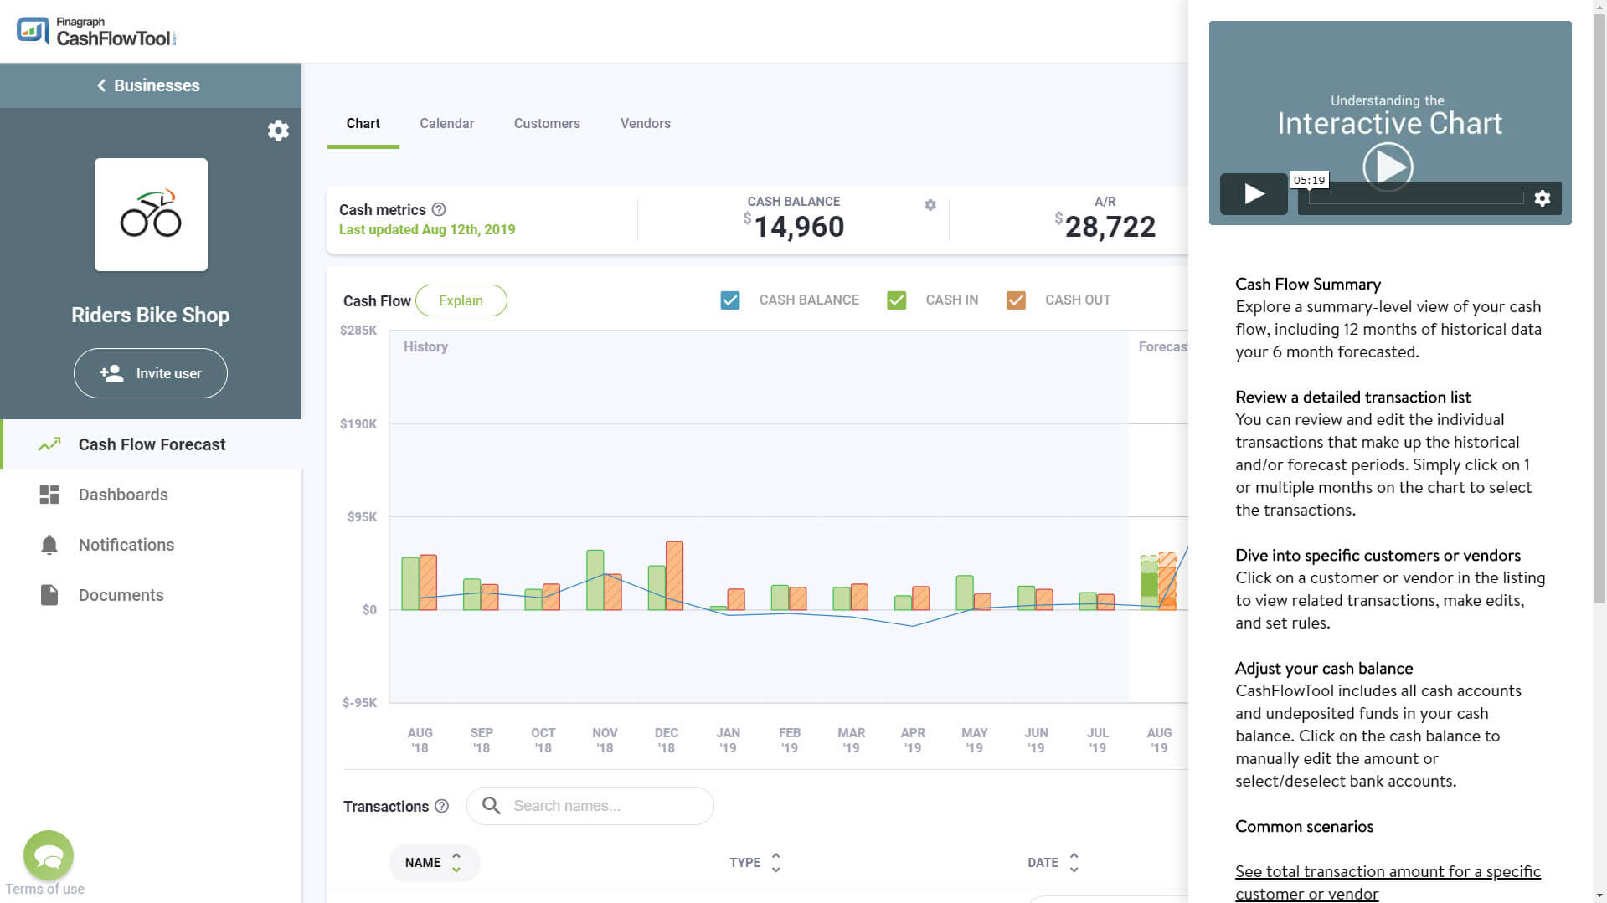The width and height of the screenshot is (1607, 903).
Task: Click the Explain button
Action: (x=461, y=300)
